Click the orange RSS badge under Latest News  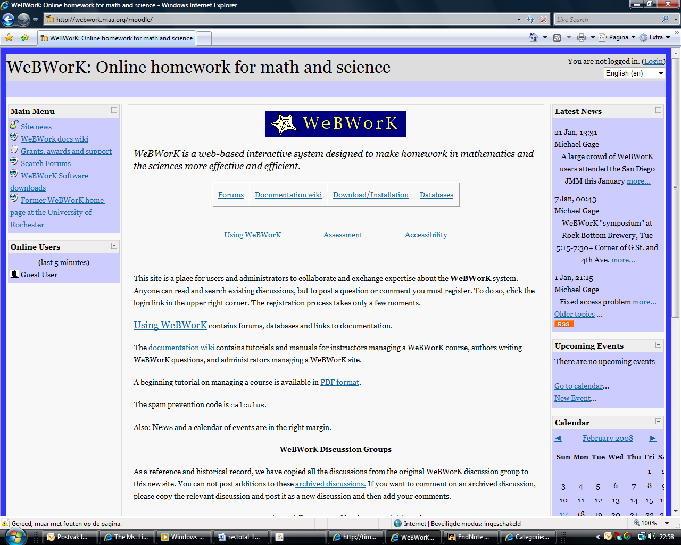[x=563, y=324]
